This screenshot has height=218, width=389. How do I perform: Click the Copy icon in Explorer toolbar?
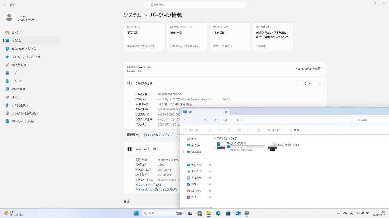[219, 130]
